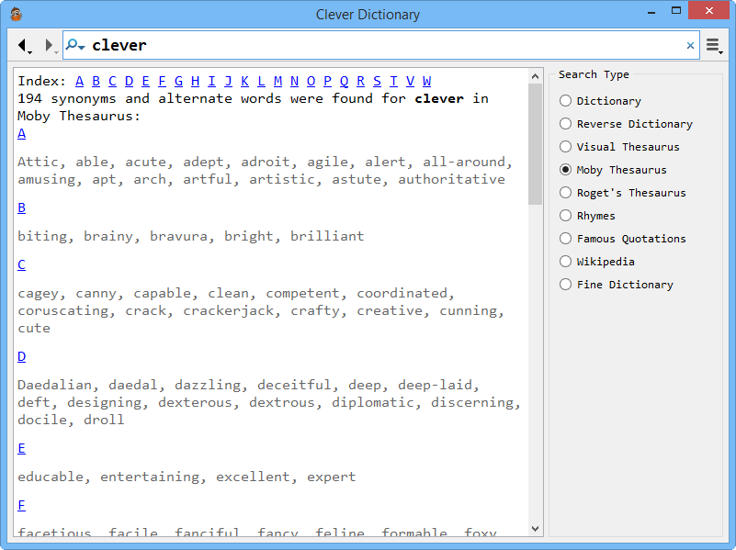Click the Clever Dictionary app icon
The width and height of the screenshot is (736, 550).
click(x=16, y=15)
